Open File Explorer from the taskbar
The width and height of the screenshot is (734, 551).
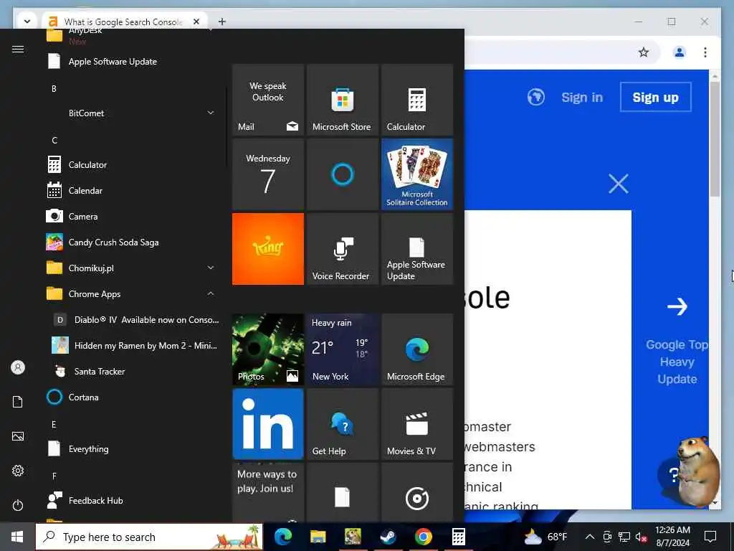click(x=318, y=537)
